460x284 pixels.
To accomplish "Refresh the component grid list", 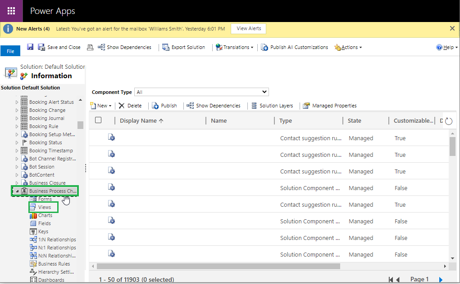I will pos(448,121).
